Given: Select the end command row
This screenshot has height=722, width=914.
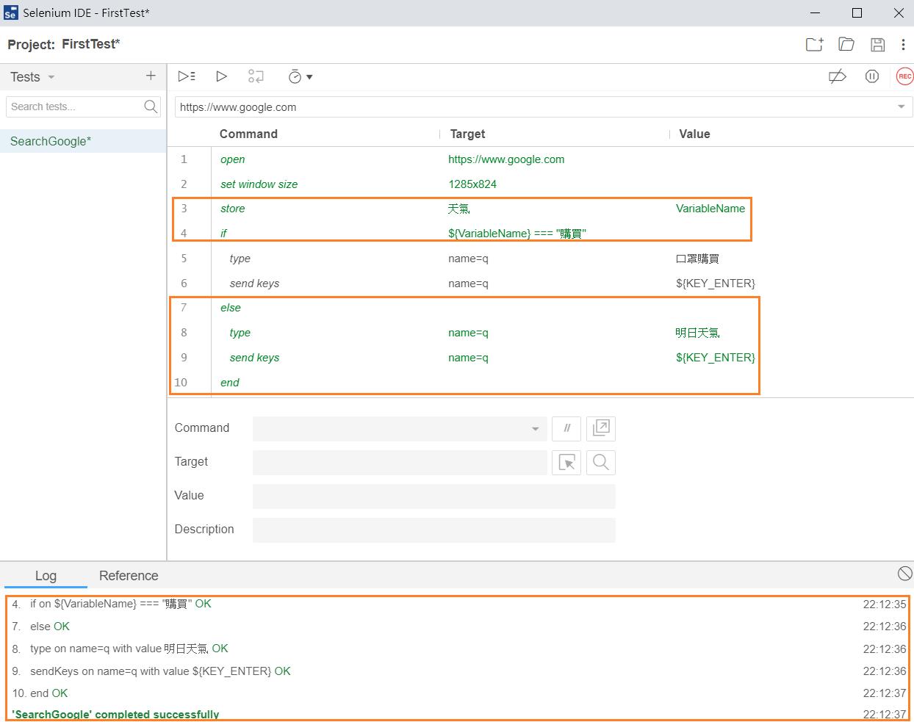Looking at the screenshot, I should pos(541,383).
